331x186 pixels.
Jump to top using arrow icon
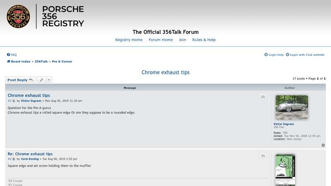(323, 145)
